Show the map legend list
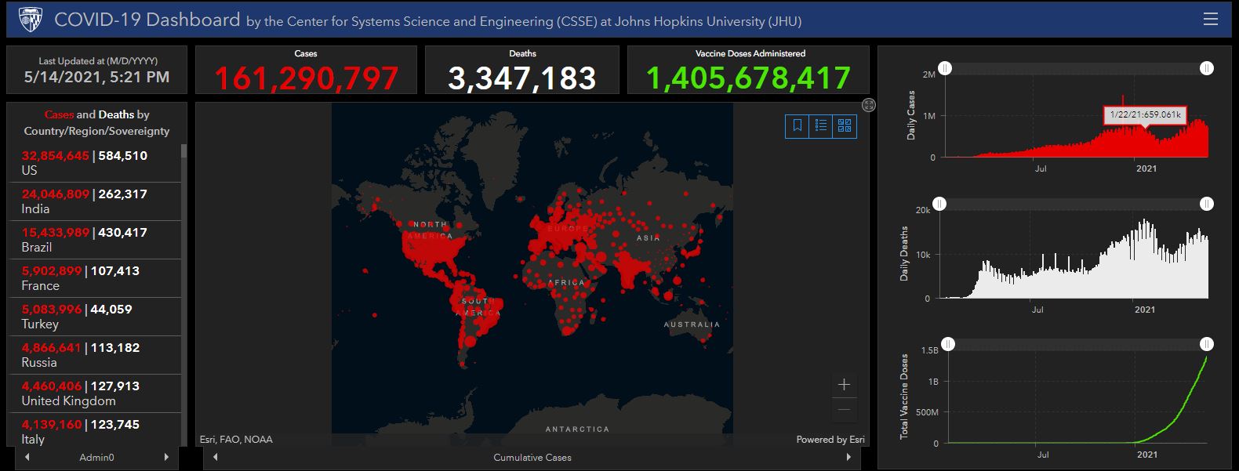 pos(821,125)
